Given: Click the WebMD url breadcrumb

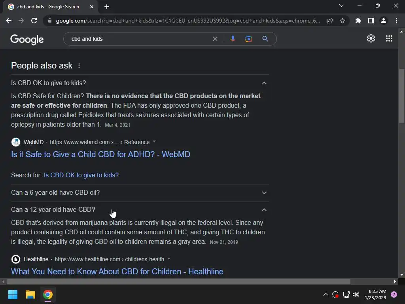Looking at the screenshot, I should tap(100, 142).
